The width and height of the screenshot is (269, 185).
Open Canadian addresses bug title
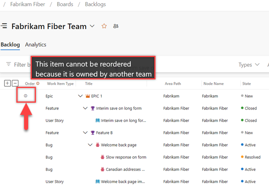coord(125,170)
